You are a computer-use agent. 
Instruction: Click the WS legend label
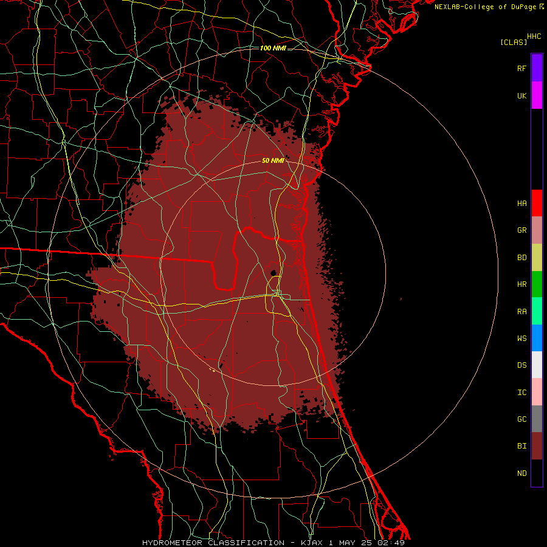521,338
